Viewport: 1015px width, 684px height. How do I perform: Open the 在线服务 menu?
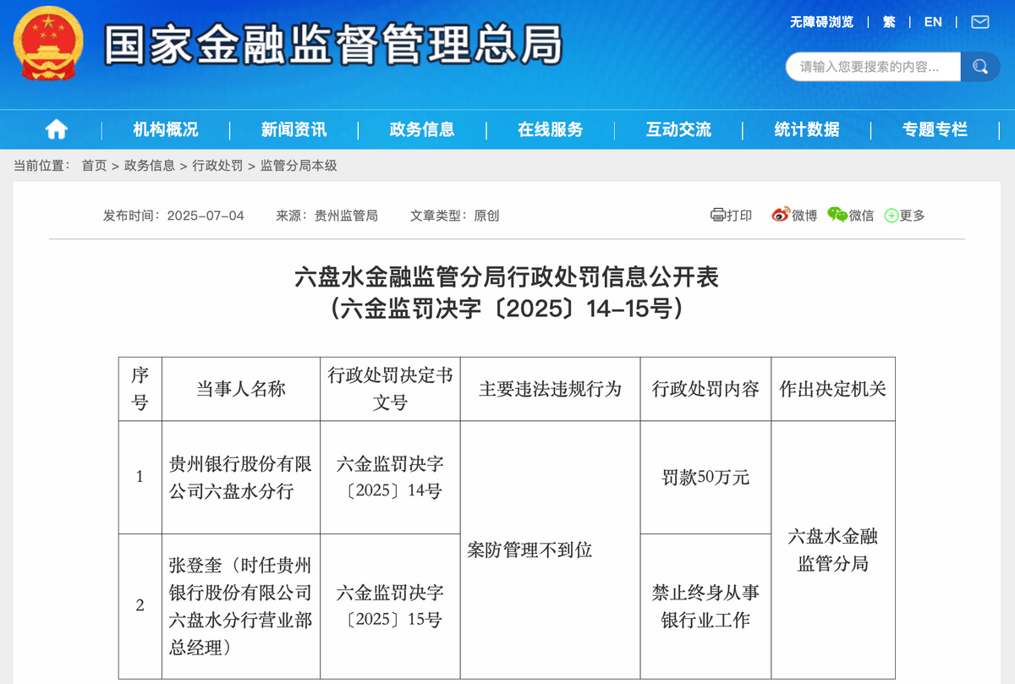[x=551, y=129]
